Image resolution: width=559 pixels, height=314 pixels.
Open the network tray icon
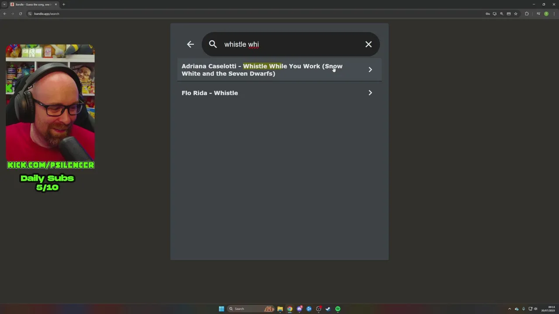tap(531, 309)
